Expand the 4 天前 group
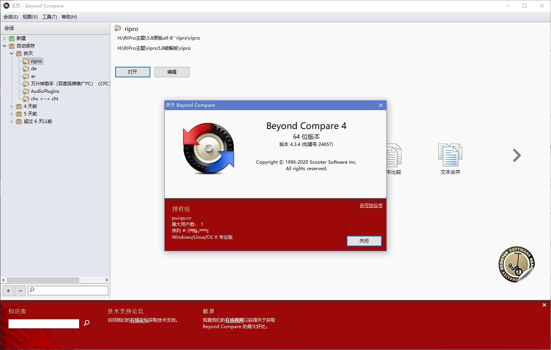The width and height of the screenshot is (551, 350). pyautogui.click(x=12, y=106)
